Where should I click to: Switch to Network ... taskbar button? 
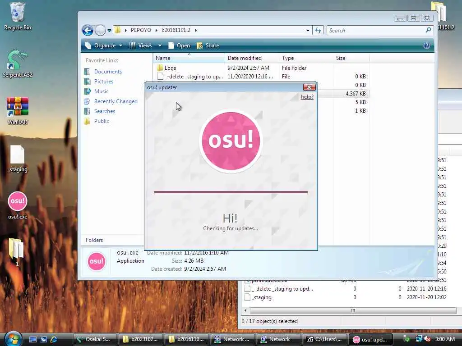coord(232,339)
